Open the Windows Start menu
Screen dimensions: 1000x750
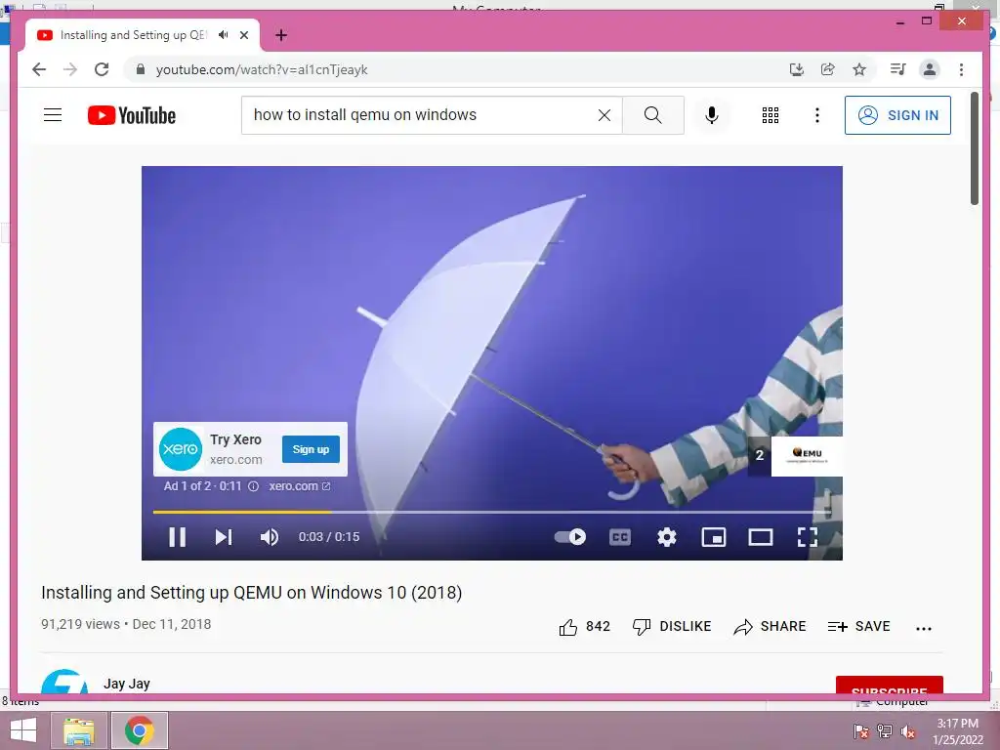pos(23,730)
